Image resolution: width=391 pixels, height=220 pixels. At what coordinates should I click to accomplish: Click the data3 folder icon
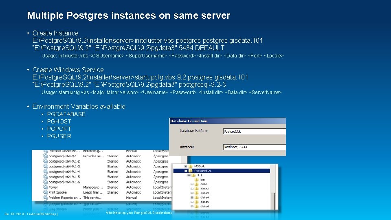[x=196, y=193]
